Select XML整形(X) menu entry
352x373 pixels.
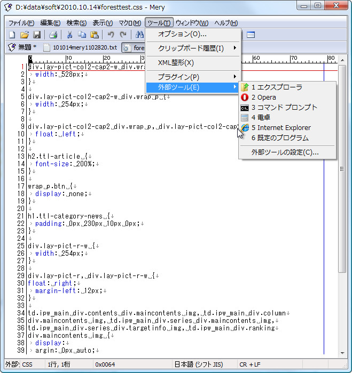(x=193, y=63)
